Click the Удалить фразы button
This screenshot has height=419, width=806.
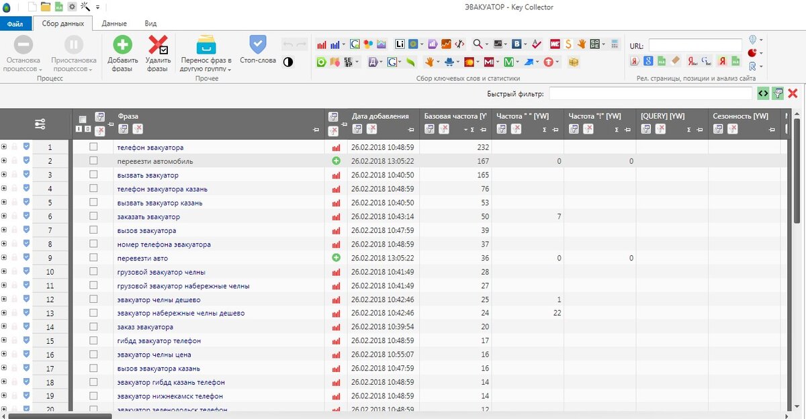(158, 54)
